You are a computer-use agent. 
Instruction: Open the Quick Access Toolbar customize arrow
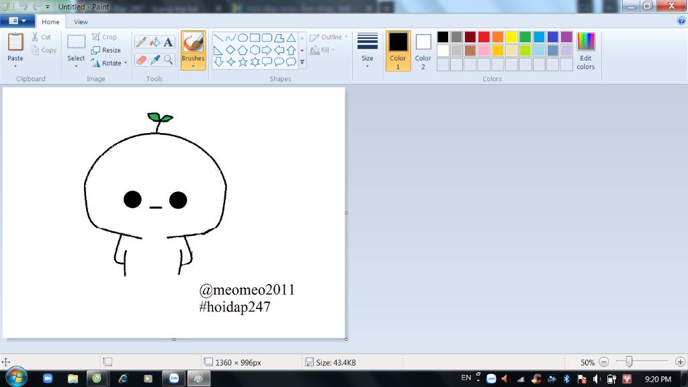click(48, 7)
